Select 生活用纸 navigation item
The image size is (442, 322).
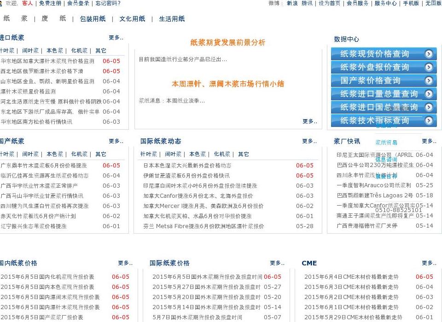point(172,19)
